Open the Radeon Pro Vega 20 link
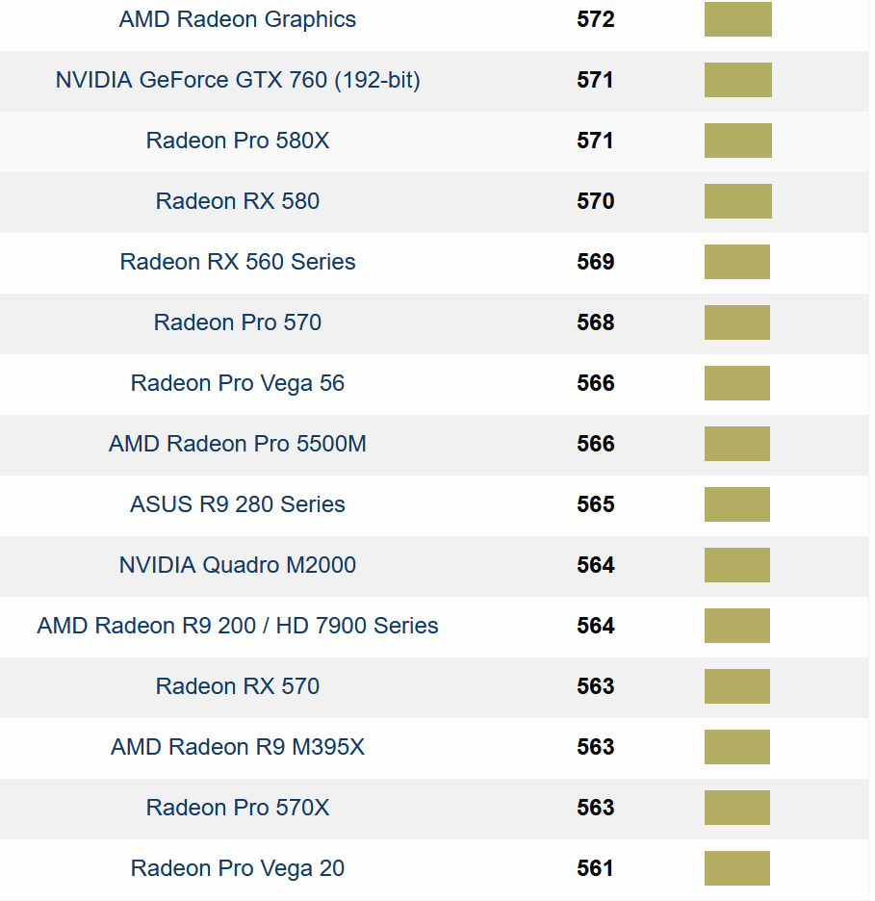The width and height of the screenshot is (875, 901). (x=237, y=868)
